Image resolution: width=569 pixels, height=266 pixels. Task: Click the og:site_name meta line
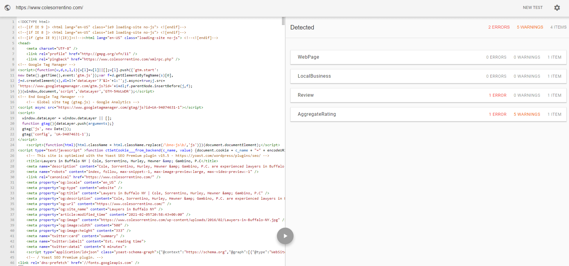click(94, 209)
